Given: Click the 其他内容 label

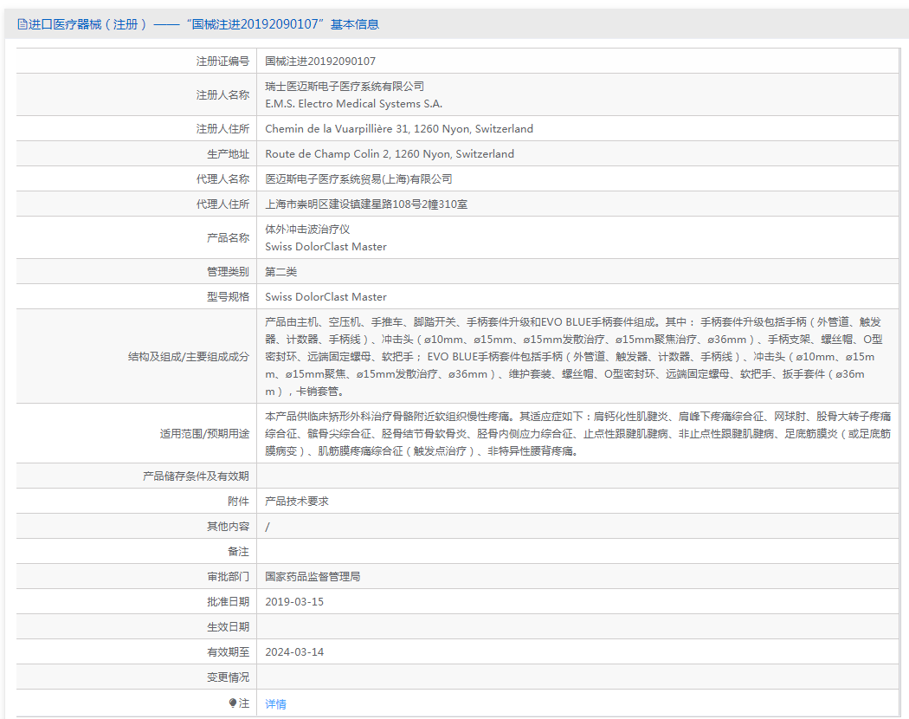Looking at the screenshot, I should 228,527.
